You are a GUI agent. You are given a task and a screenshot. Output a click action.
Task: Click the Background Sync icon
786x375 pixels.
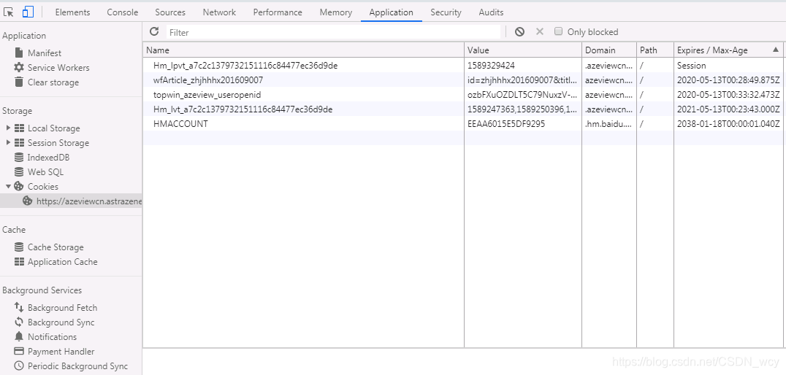pos(19,322)
